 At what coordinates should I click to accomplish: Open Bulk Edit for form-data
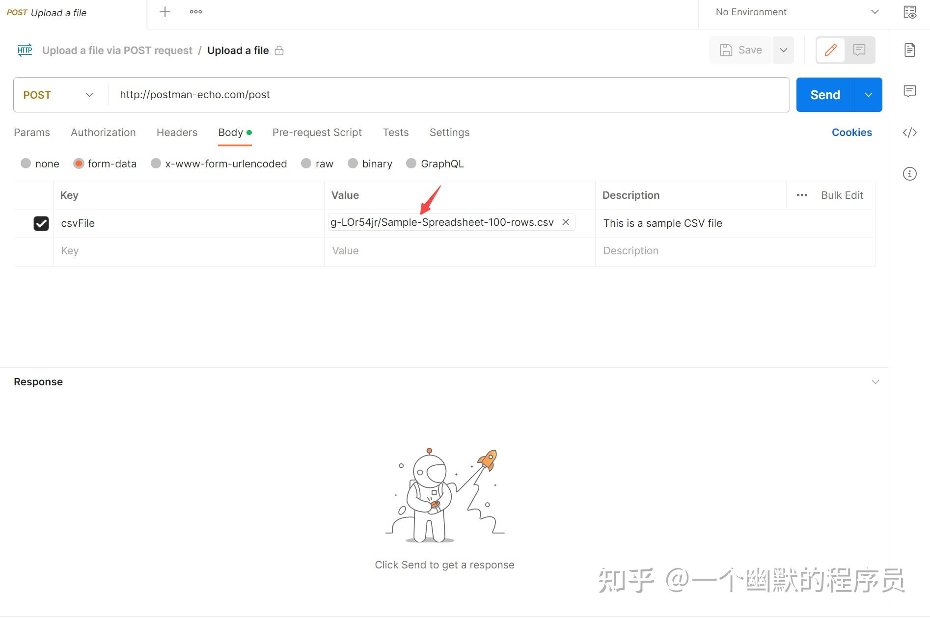[x=842, y=195]
